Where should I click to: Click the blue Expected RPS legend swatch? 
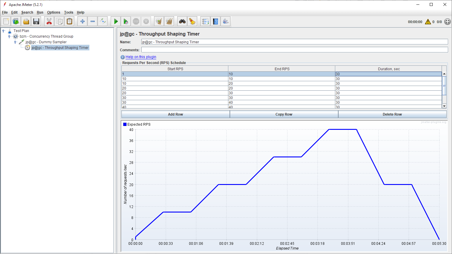[x=125, y=124]
